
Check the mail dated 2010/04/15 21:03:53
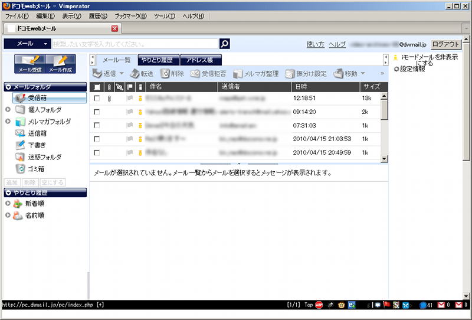click(x=97, y=139)
